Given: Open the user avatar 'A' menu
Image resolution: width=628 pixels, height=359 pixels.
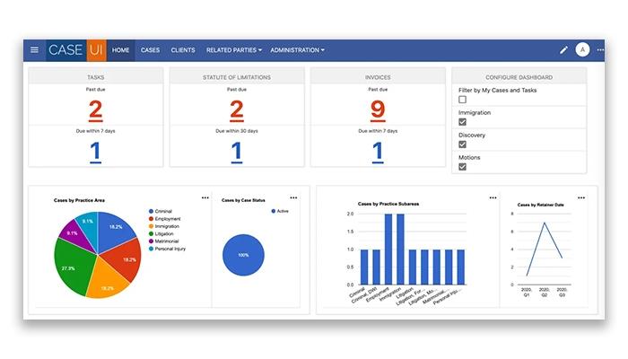Looking at the screenshot, I should [x=582, y=49].
